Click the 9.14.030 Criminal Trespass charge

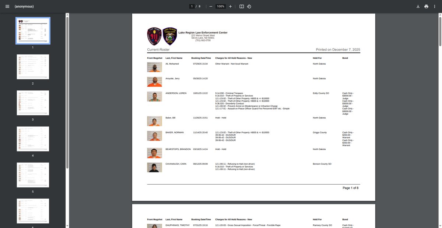tap(229, 93)
